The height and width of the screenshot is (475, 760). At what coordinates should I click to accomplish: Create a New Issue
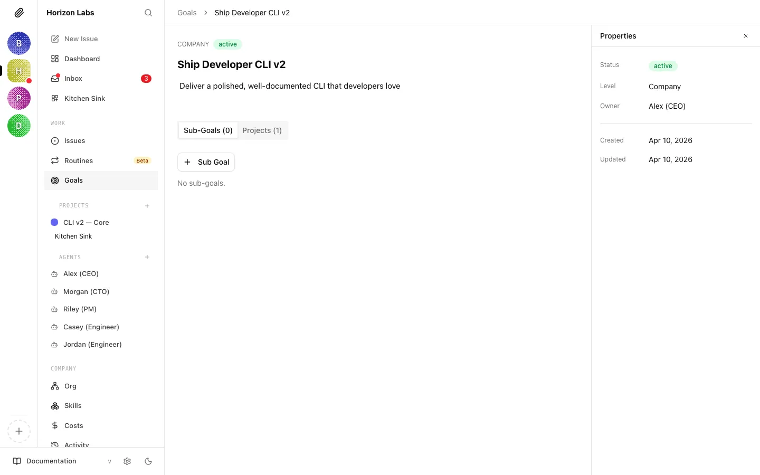(x=101, y=39)
